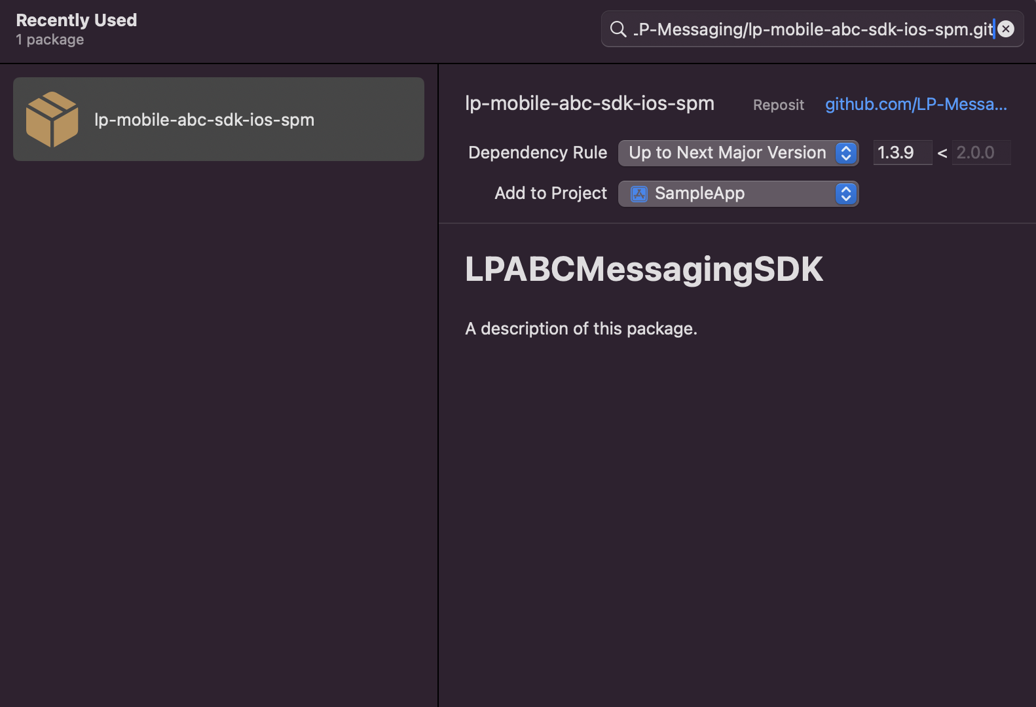Click the Dependency Rule label

pyautogui.click(x=538, y=153)
